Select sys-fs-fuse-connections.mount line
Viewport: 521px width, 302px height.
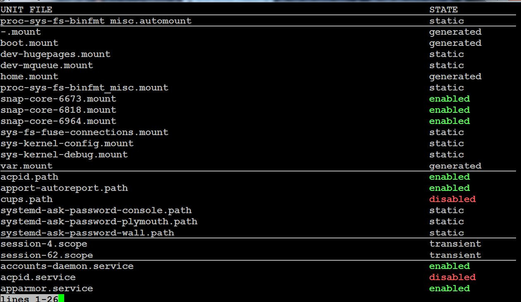[x=84, y=132]
